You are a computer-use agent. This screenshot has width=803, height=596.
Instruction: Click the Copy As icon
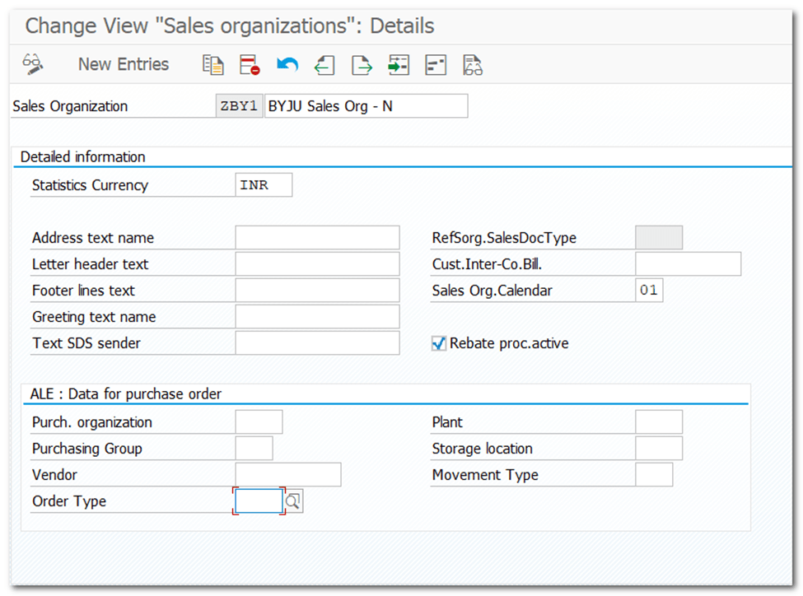tap(213, 65)
